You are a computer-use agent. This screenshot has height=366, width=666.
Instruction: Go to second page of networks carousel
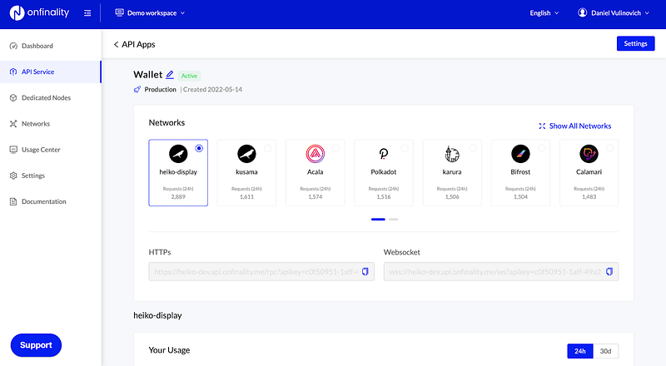click(393, 220)
